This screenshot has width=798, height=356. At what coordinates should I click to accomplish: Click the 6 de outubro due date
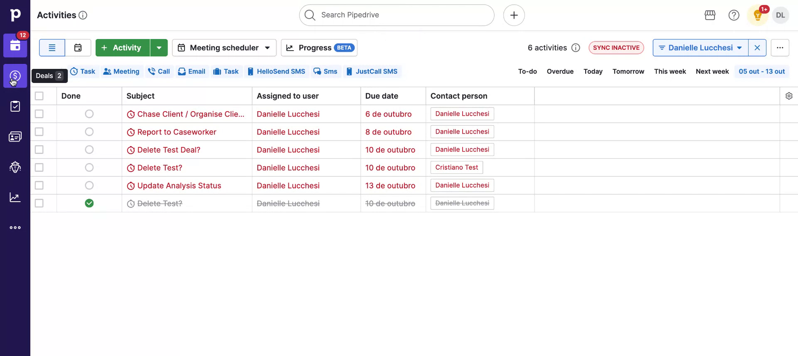point(389,114)
